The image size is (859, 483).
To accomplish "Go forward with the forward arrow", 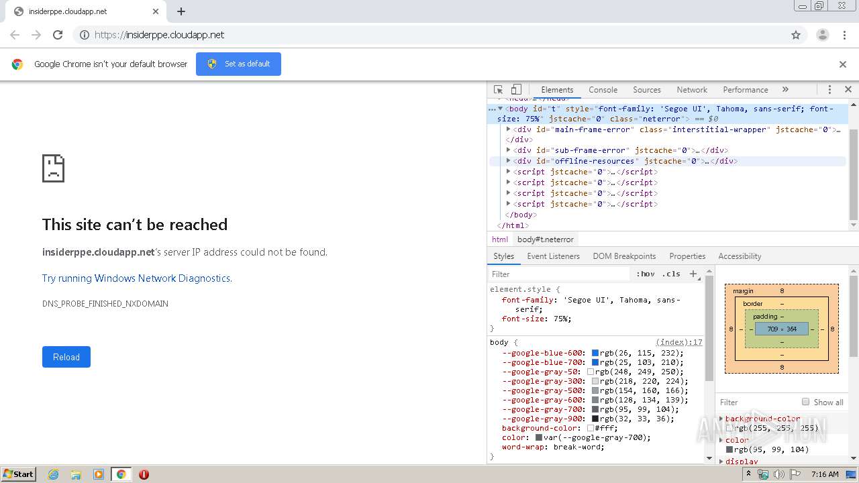I will pos(36,35).
